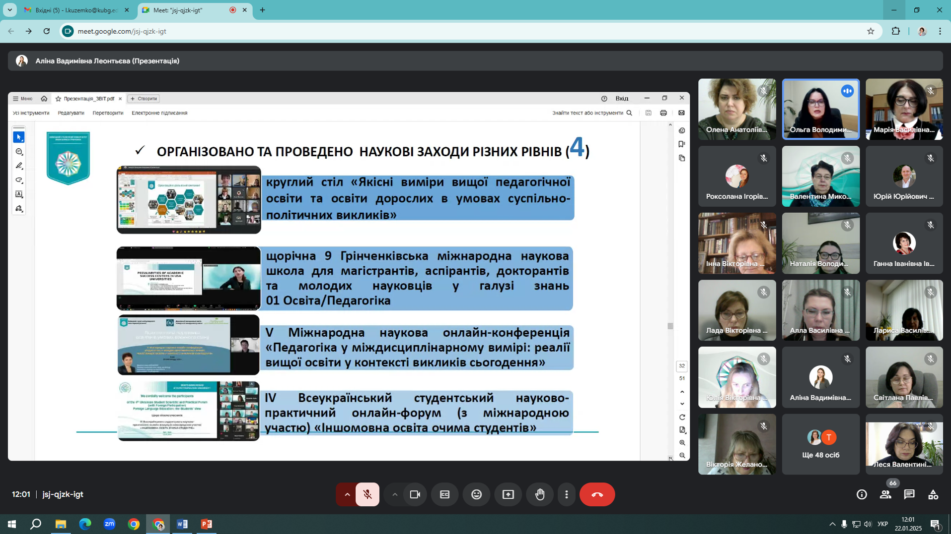The width and height of the screenshot is (951, 534).
Task: Expand audio settings arrow beside microphone
Action: point(347,494)
